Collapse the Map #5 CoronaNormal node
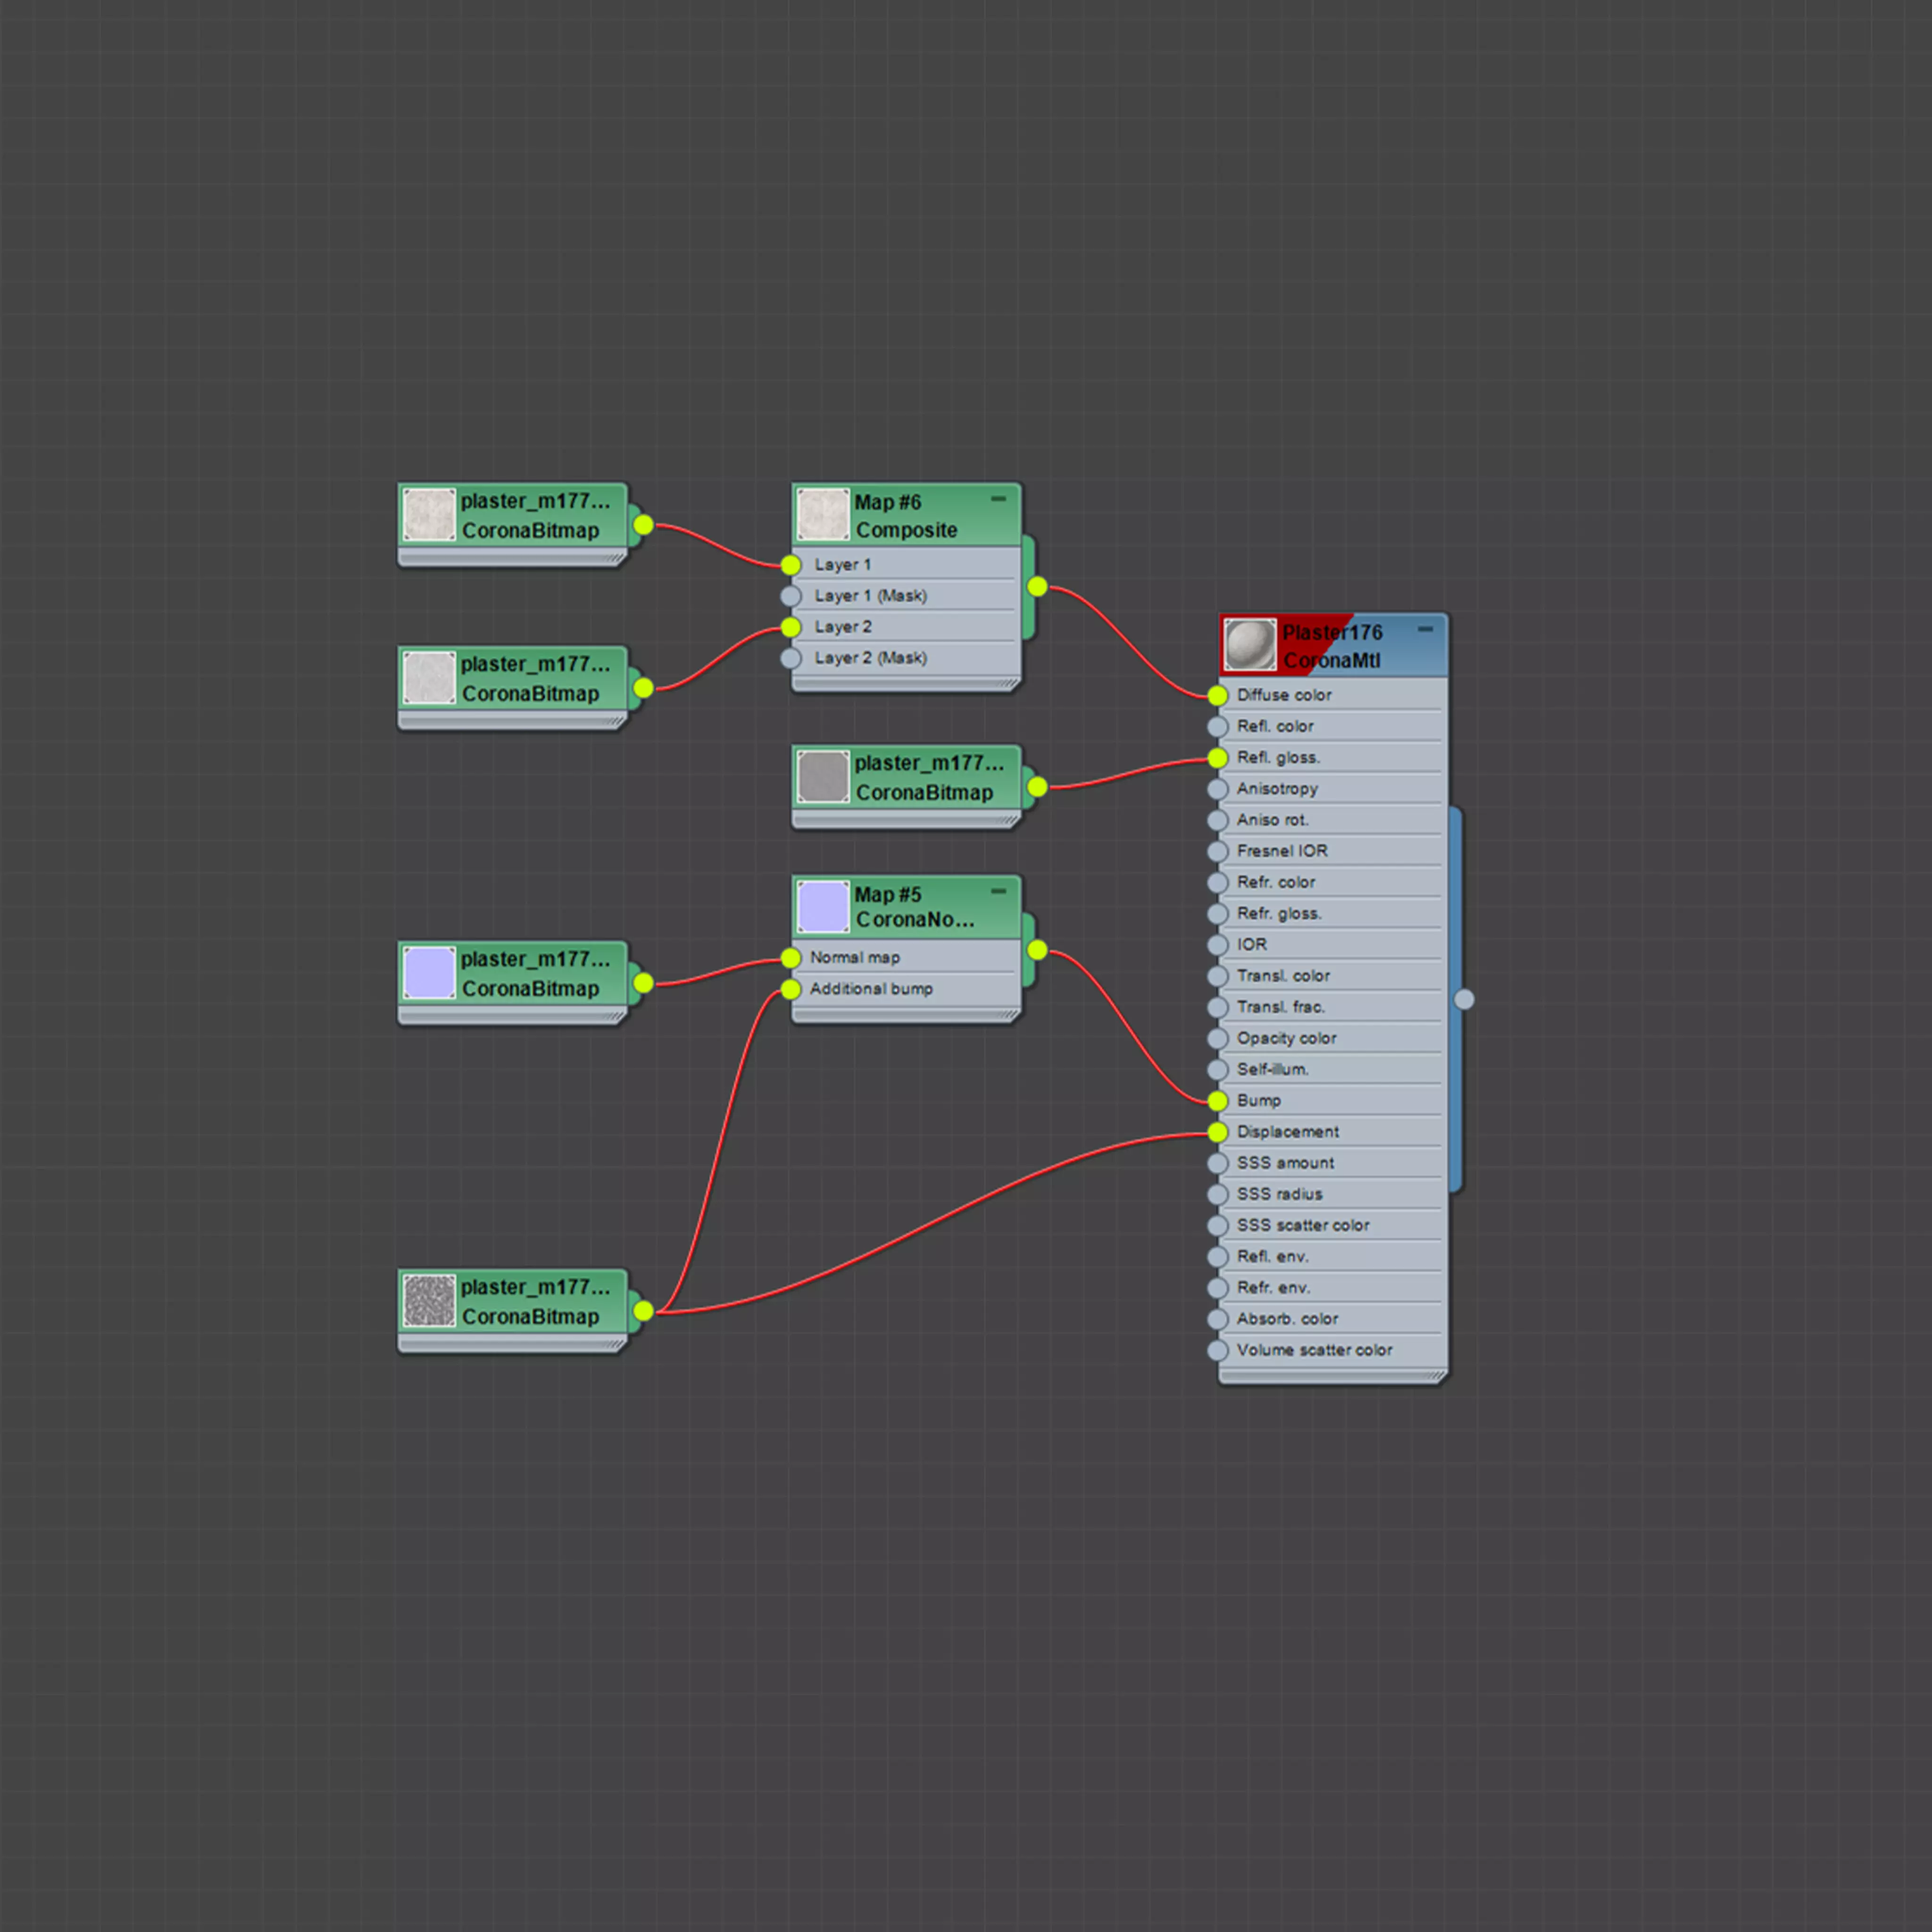The width and height of the screenshot is (1932, 1932). (998, 890)
